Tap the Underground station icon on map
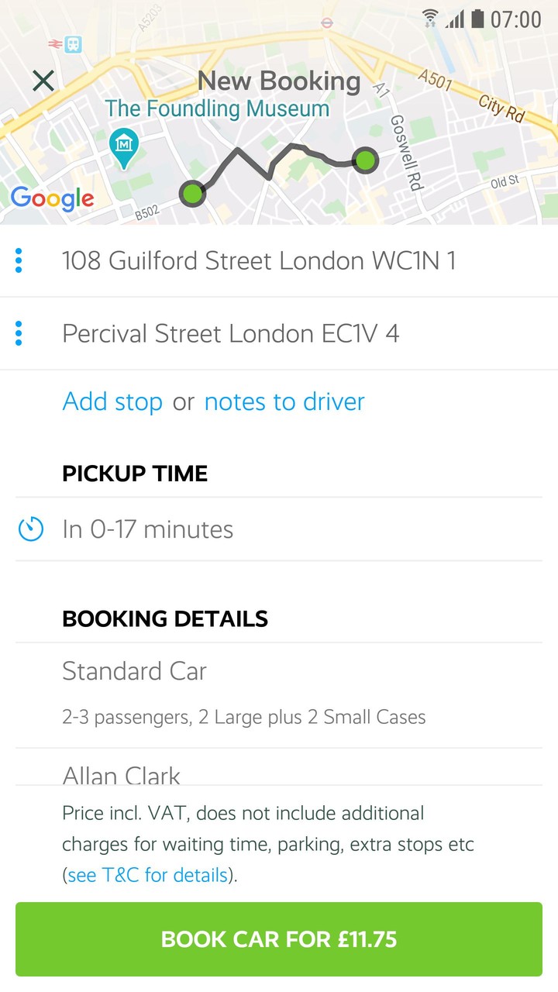This screenshot has height=992, width=558. pyautogui.click(x=327, y=23)
